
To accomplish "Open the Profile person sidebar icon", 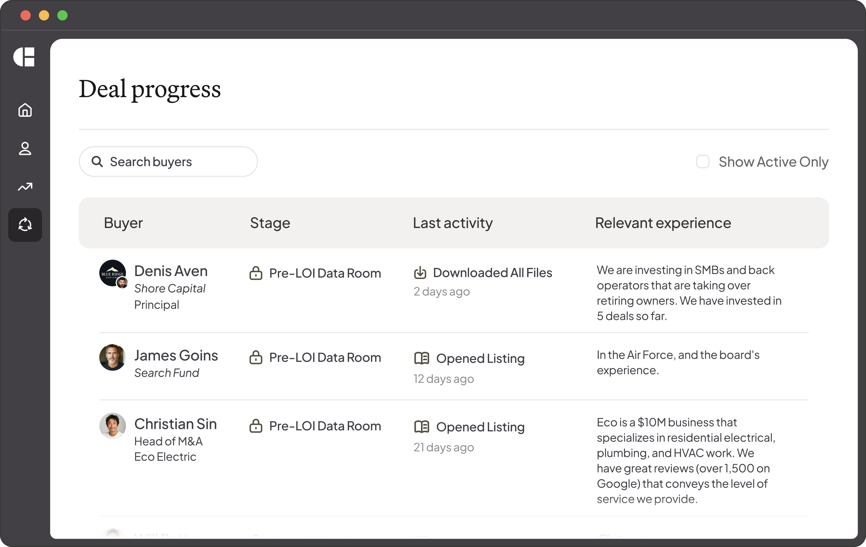I will tap(25, 148).
